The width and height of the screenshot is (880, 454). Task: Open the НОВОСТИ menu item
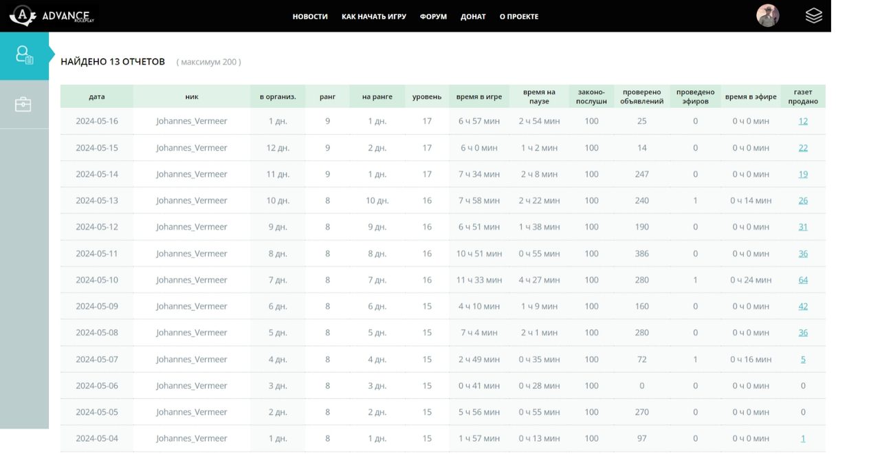(310, 17)
